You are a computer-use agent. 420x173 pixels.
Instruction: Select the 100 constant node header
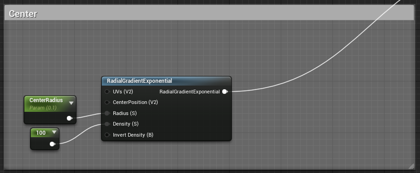pos(45,133)
